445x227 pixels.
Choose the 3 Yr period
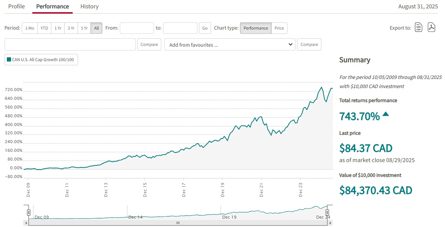pos(71,28)
